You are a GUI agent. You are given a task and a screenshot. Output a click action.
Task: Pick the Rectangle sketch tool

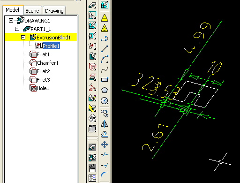pyautogui.click(x=105, y=80)
